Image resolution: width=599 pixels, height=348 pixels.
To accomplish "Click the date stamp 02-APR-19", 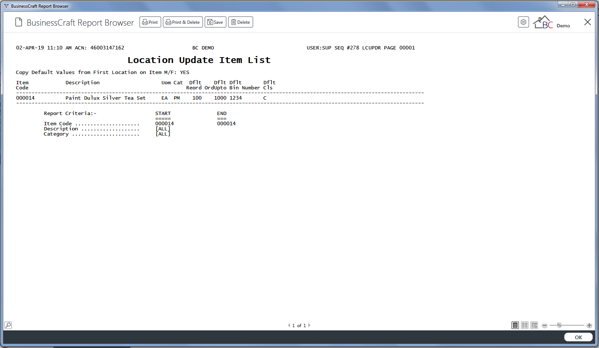I will (x=30, y=48).
